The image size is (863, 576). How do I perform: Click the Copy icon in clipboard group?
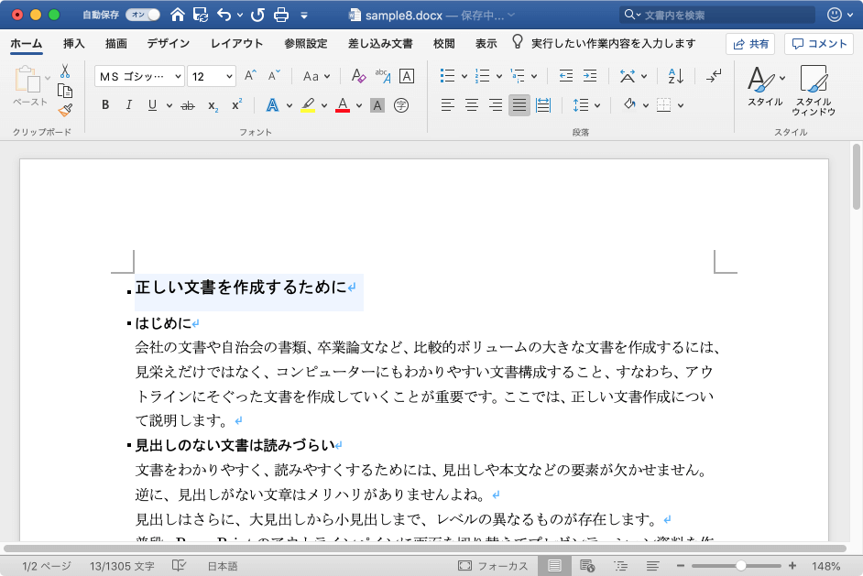point(65,91)
